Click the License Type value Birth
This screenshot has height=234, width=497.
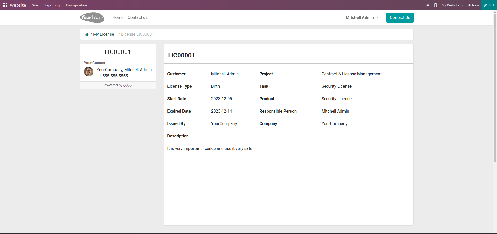click(215, 86)
